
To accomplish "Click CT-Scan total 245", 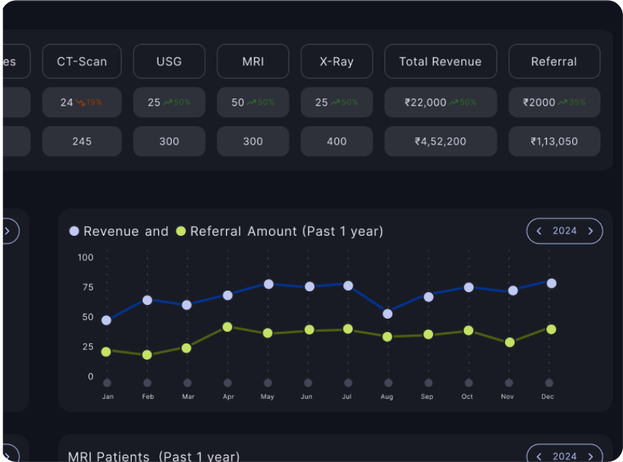I will pos(82,141).
